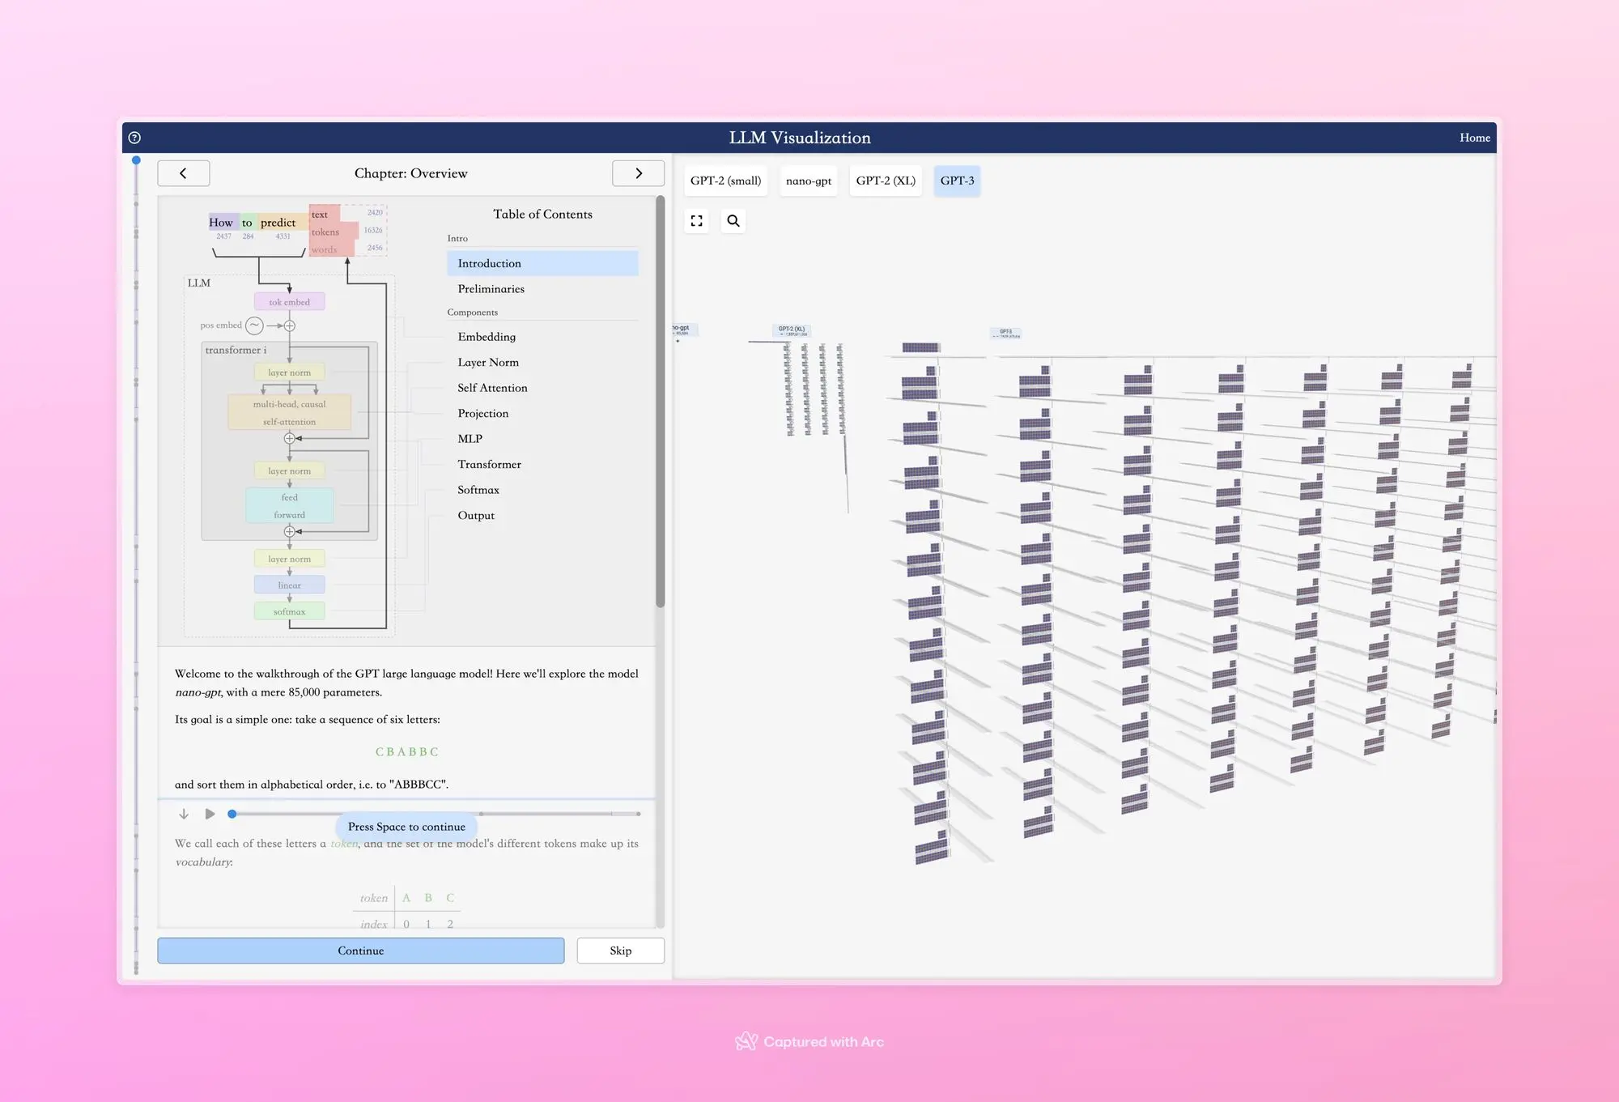Click the tok embed block in diagram
Image resolution: width=1619 pixels, height=1102 pixels.
pos(290,302)
